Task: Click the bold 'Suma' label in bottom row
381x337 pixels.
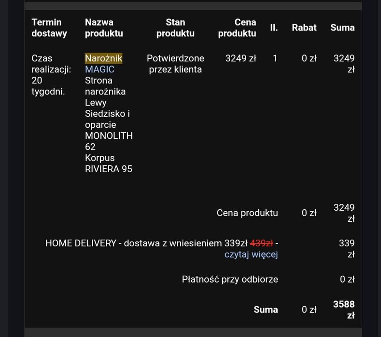Action: pos(266,310)
